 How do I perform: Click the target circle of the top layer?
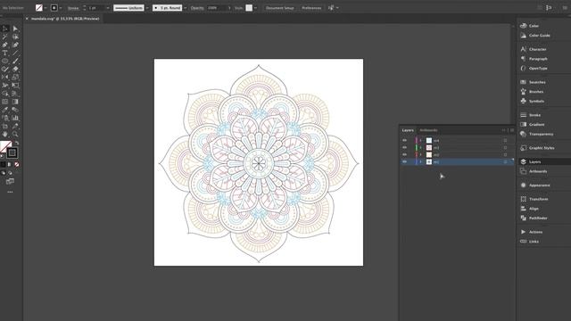click(x=505, y=141)
